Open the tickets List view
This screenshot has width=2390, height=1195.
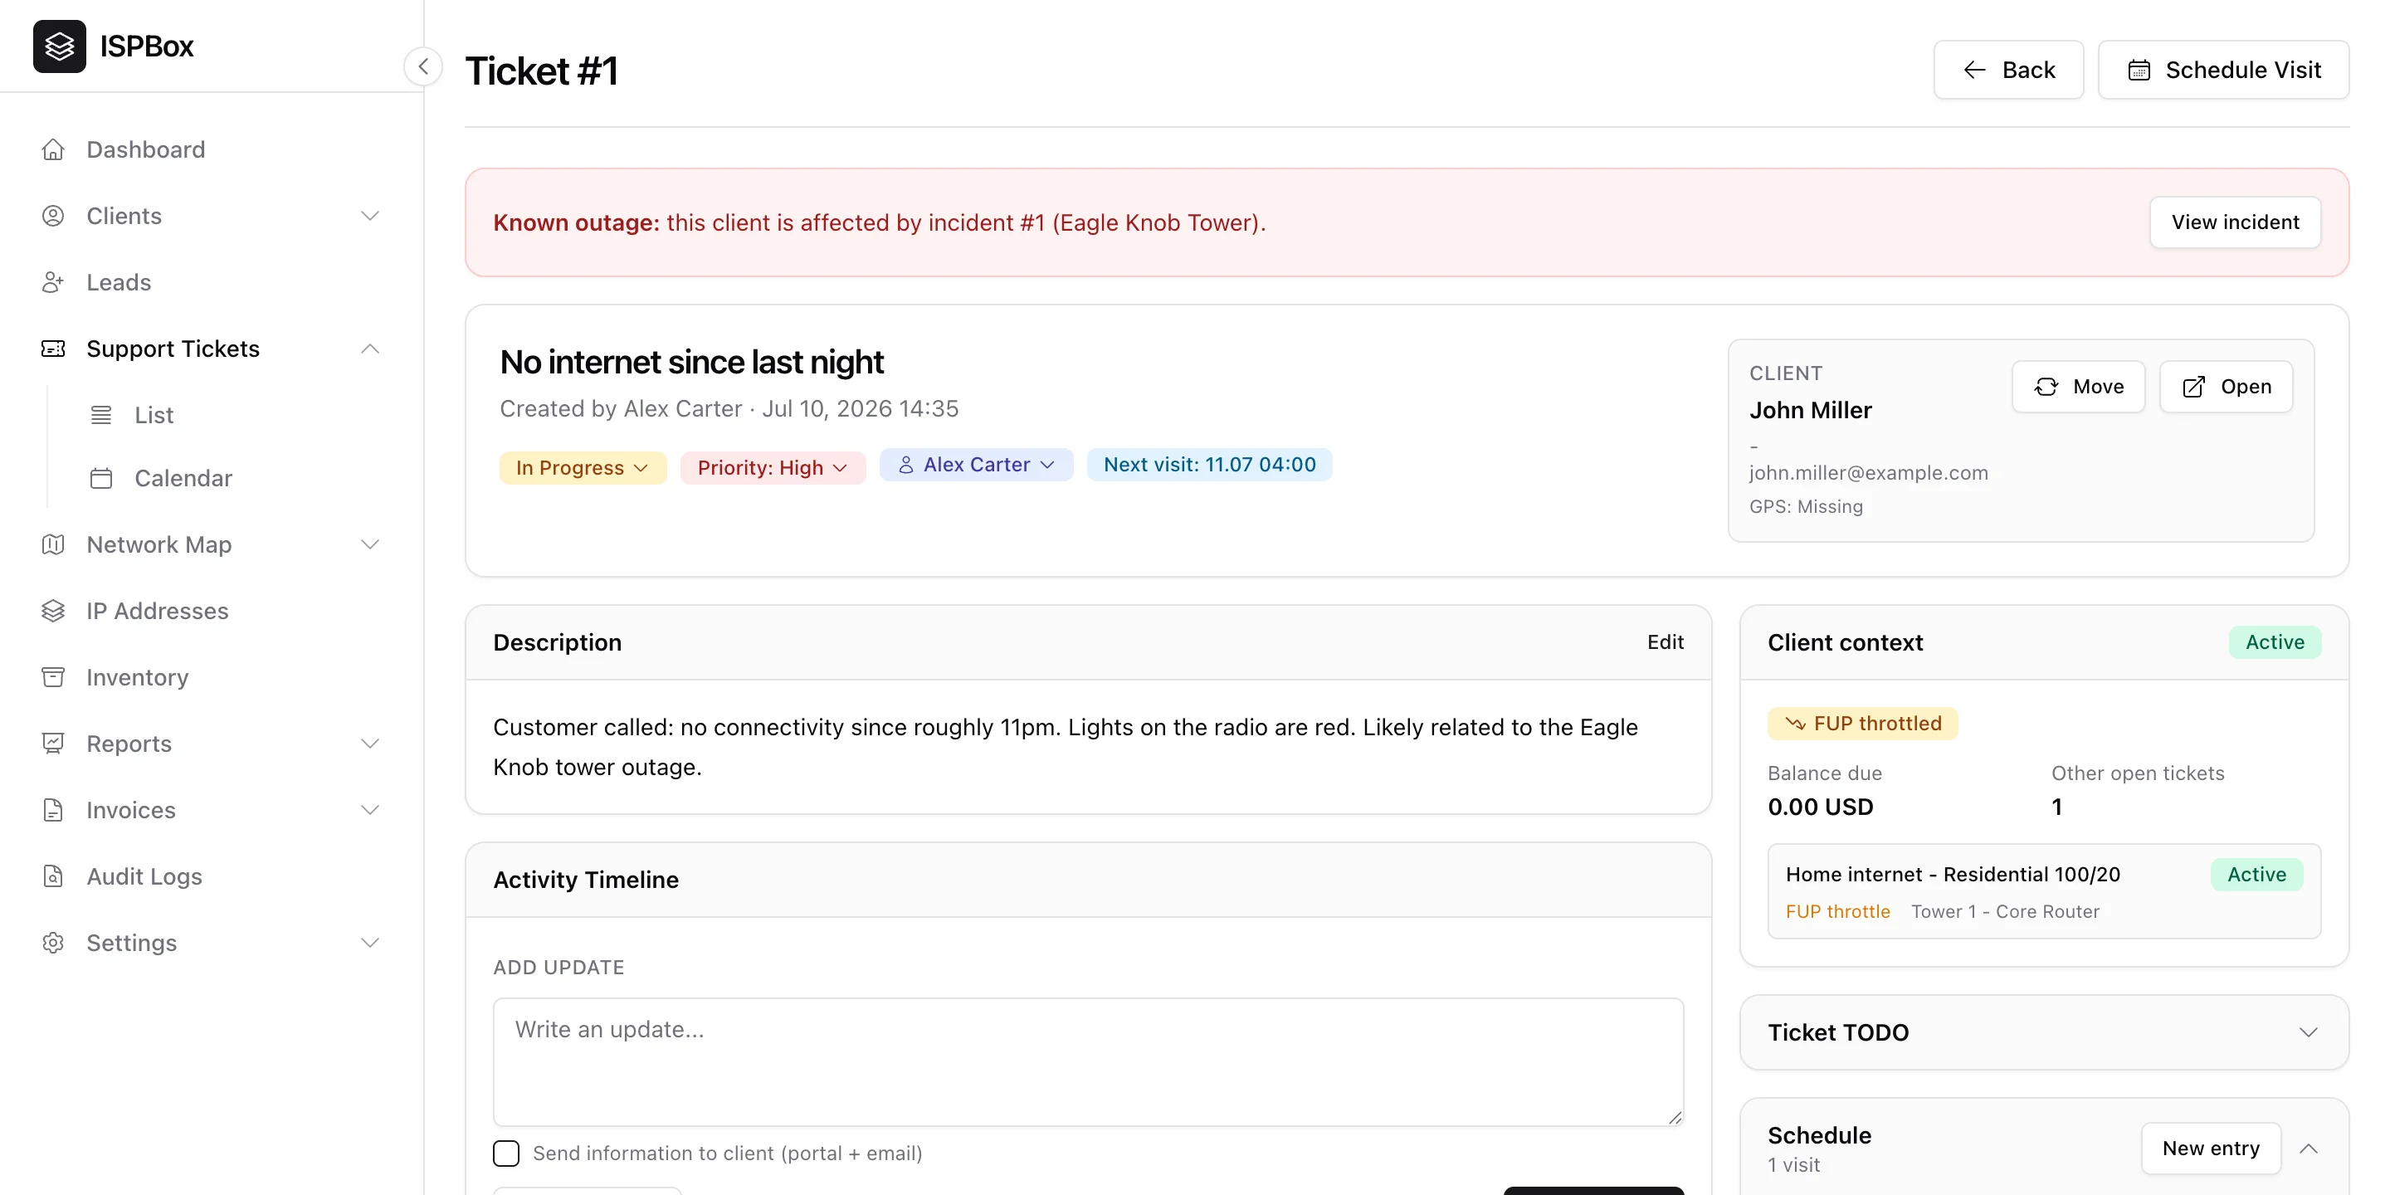pos(154,415)
